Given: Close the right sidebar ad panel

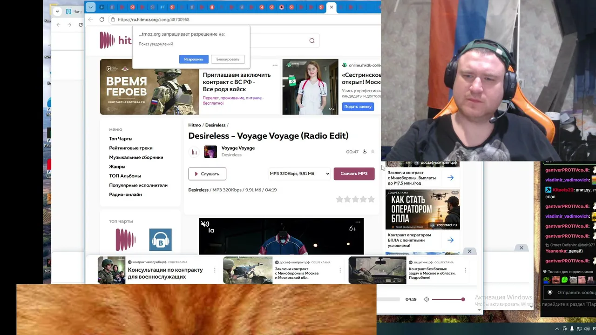Looking at the screenshot, I should tap(469, 251).
